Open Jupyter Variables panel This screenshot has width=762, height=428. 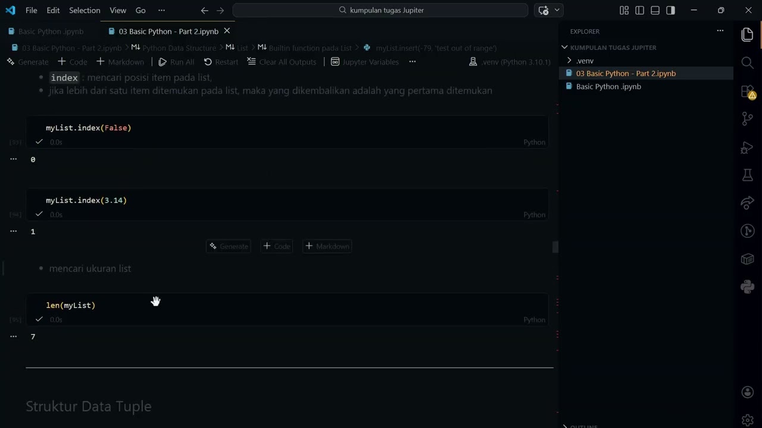pos(364,62)
